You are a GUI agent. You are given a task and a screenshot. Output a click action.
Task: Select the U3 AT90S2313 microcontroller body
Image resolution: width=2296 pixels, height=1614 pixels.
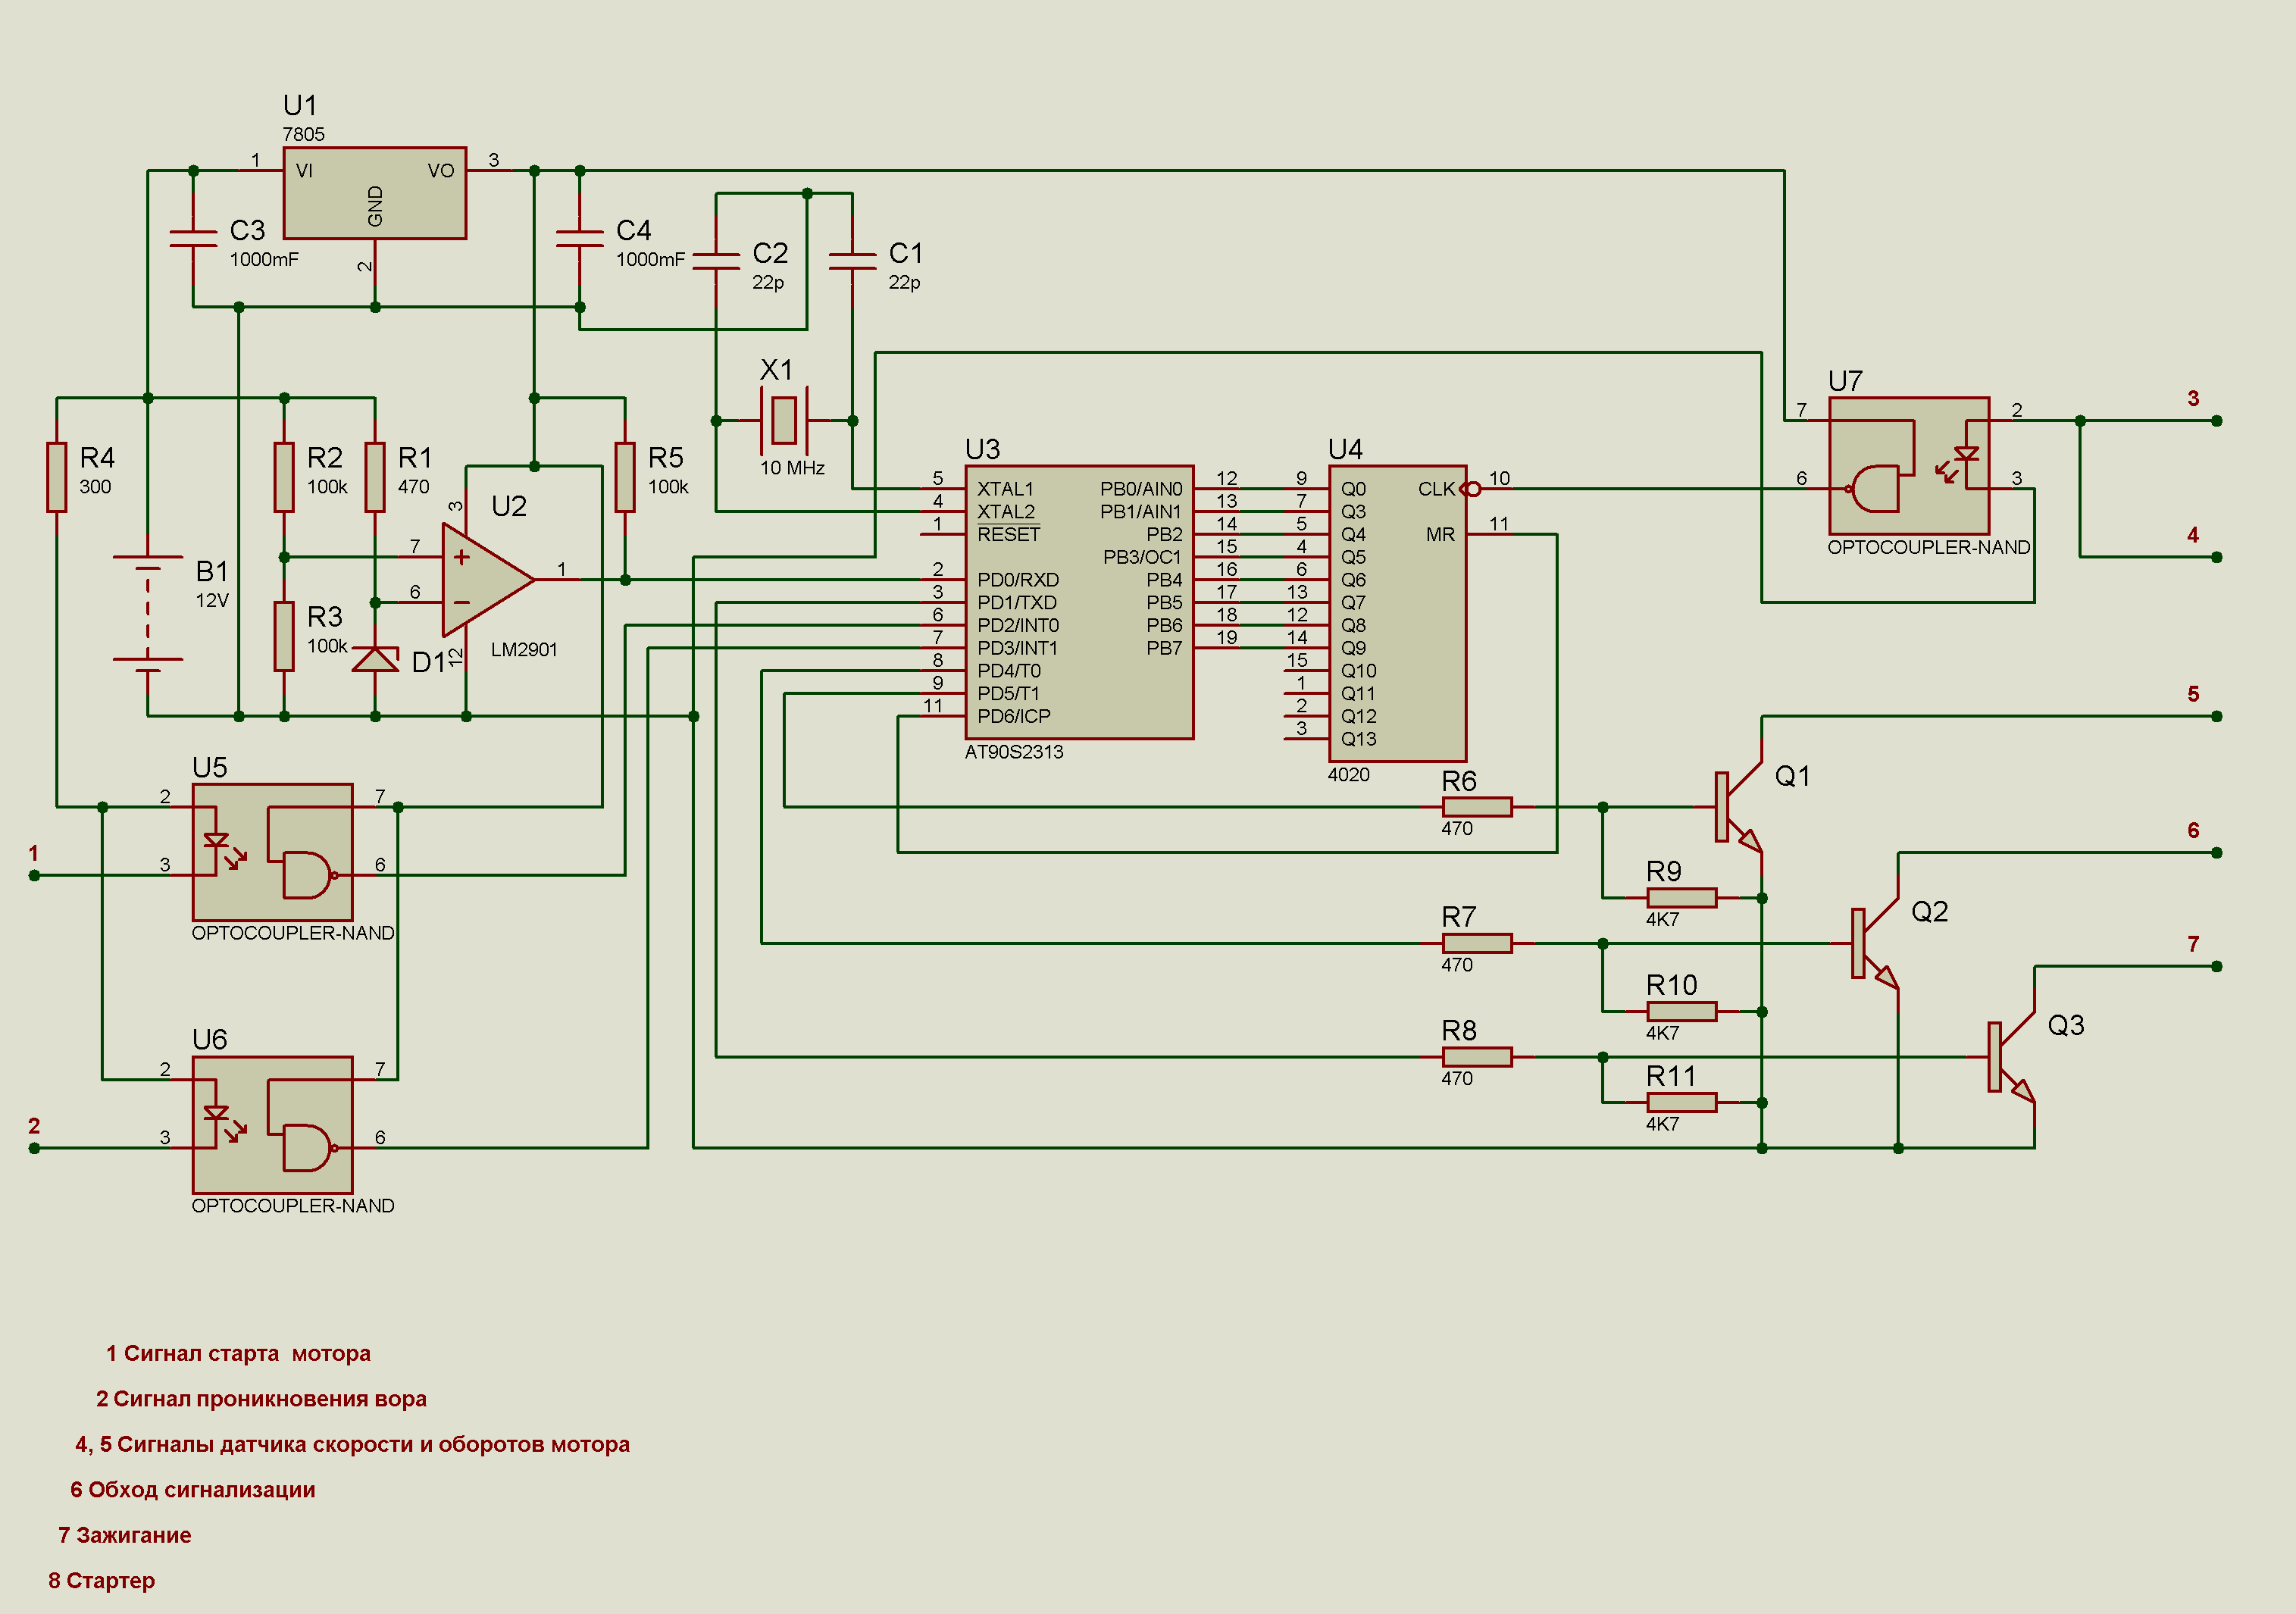click(1078, 602)
